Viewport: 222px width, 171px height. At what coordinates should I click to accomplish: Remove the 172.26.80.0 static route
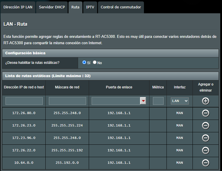coord(206,113)
